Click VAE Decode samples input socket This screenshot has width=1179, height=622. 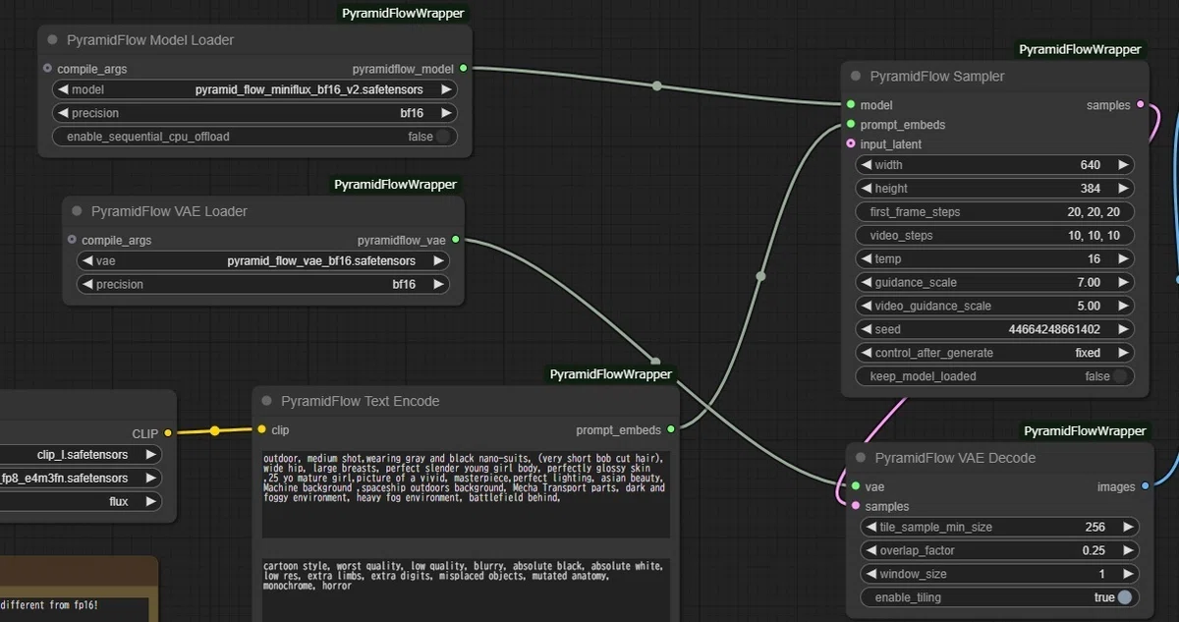pos(855,505)
